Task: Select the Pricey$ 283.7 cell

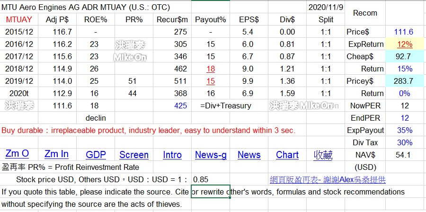Action: coord(405,81)
